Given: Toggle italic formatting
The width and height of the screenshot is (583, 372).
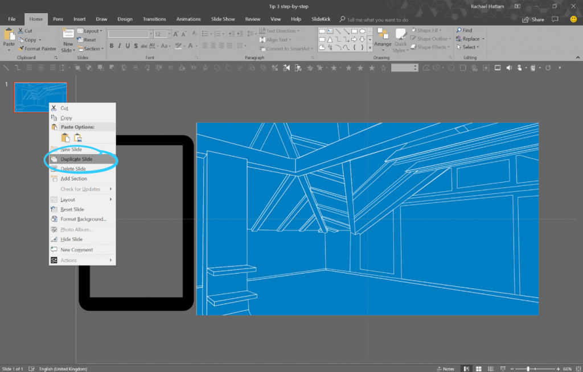Looking at the screenshot, I should (x=120, y=46).
